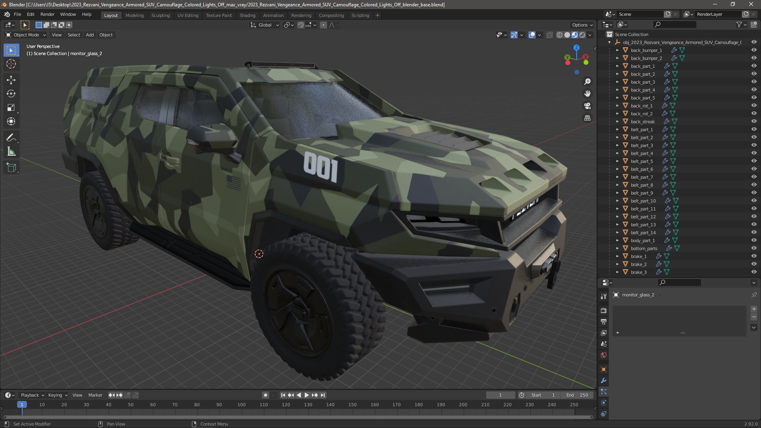Click the timeline horizontal scrollbar
761x428 pixels.
tap(298, 417)
